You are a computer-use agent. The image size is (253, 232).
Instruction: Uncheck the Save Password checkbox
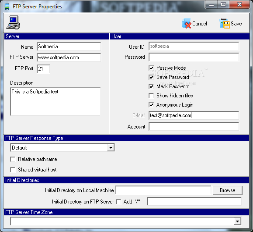[151, 77]
